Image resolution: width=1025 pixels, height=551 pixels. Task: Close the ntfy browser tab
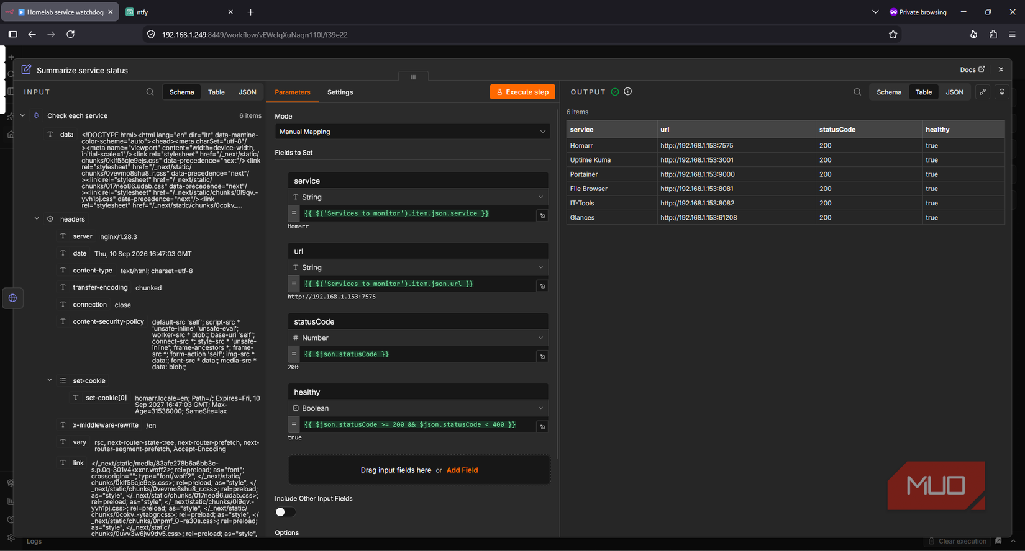230,12
